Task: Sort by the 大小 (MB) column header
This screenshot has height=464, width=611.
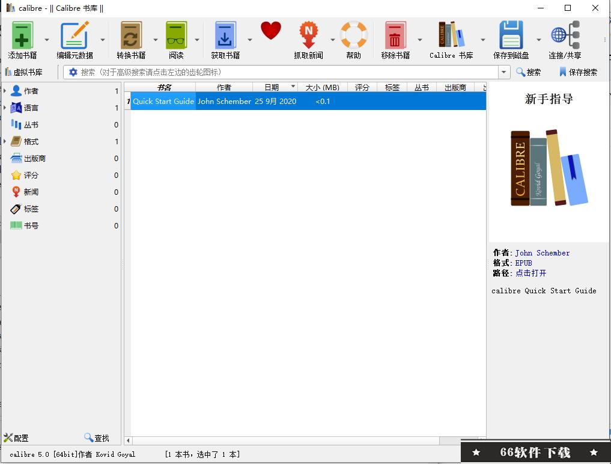Action: coord(323,87)
